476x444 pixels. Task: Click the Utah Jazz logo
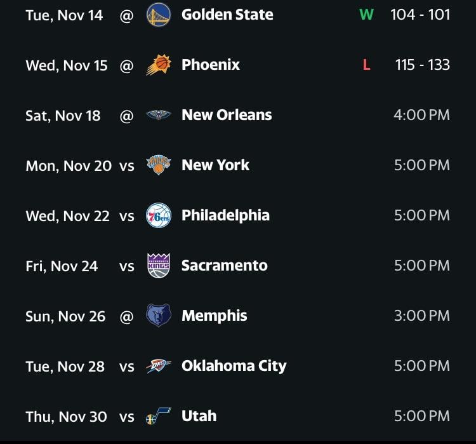158,417
